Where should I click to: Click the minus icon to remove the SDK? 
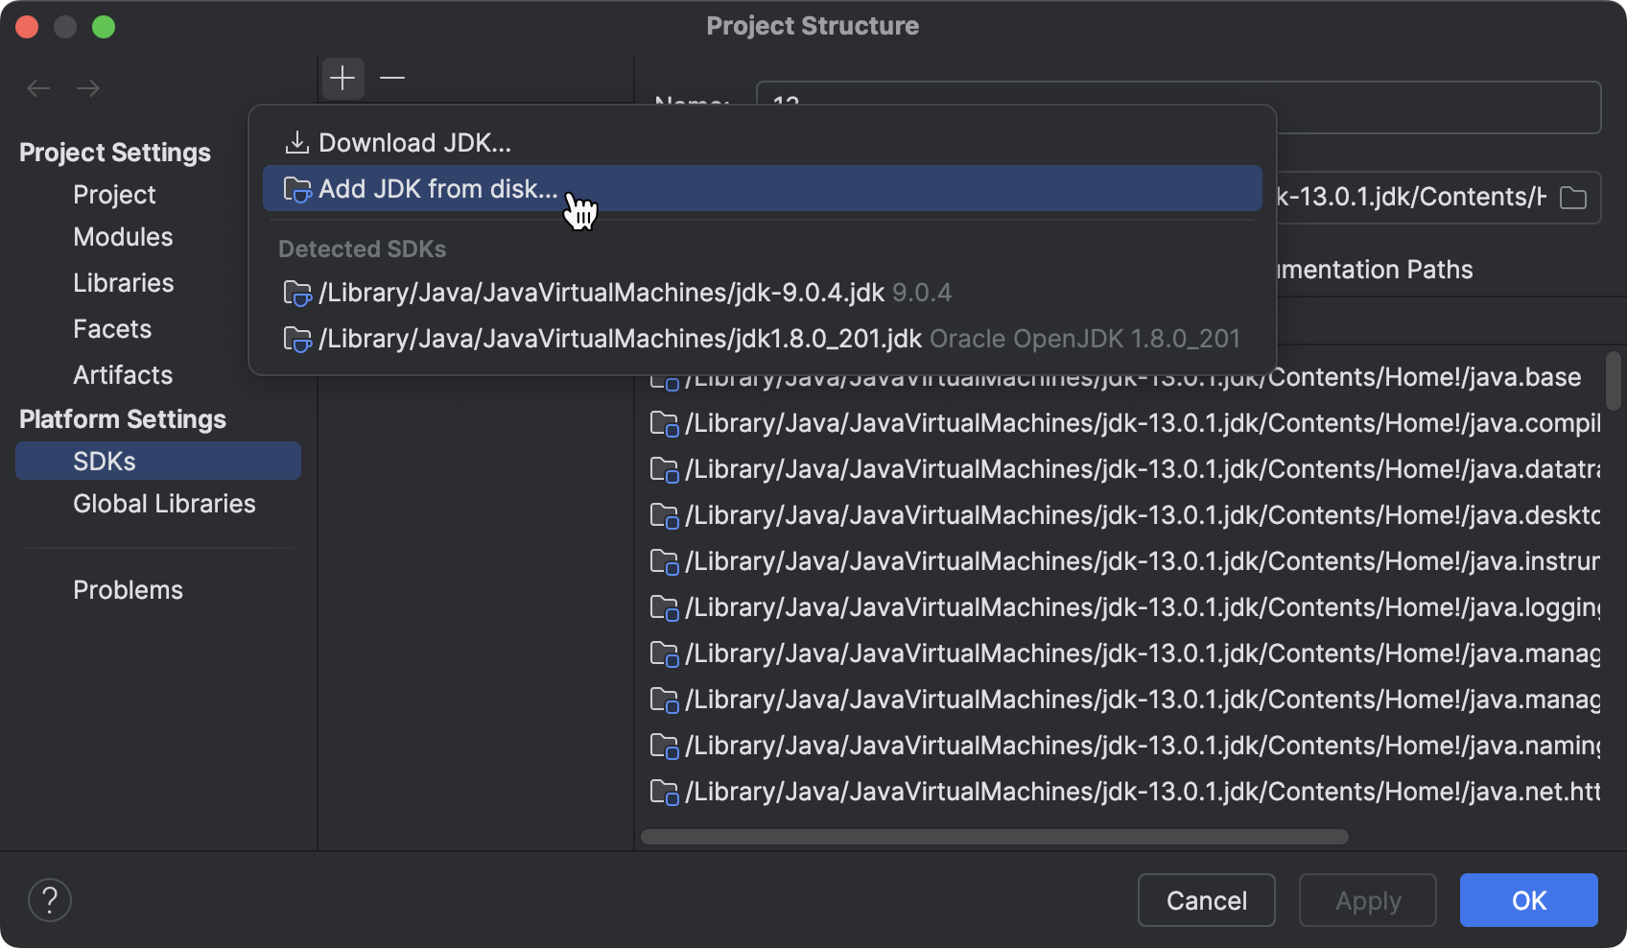[x=392, y=78]
